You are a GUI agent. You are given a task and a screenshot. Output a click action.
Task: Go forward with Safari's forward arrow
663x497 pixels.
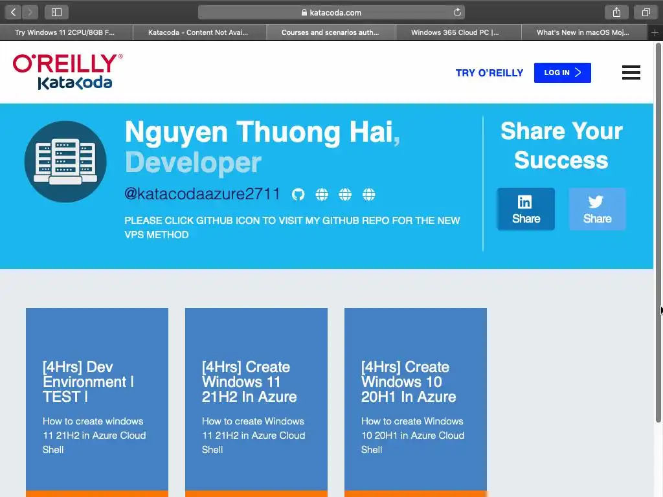[30, 12]
